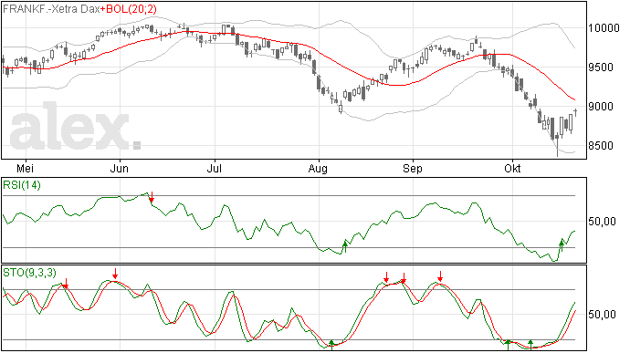The height and width of the screenshot is (353, 630).
Task: Click the Okt month label
Action: point(512,168)
